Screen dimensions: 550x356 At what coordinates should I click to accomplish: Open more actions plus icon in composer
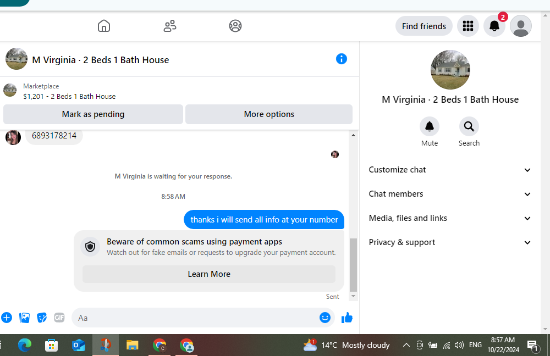click(7, 318)
